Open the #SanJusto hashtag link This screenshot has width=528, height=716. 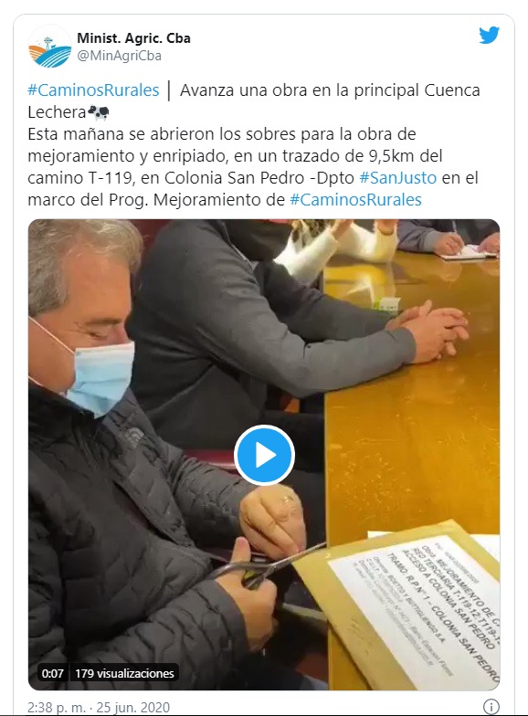click(x=398, y=177)
